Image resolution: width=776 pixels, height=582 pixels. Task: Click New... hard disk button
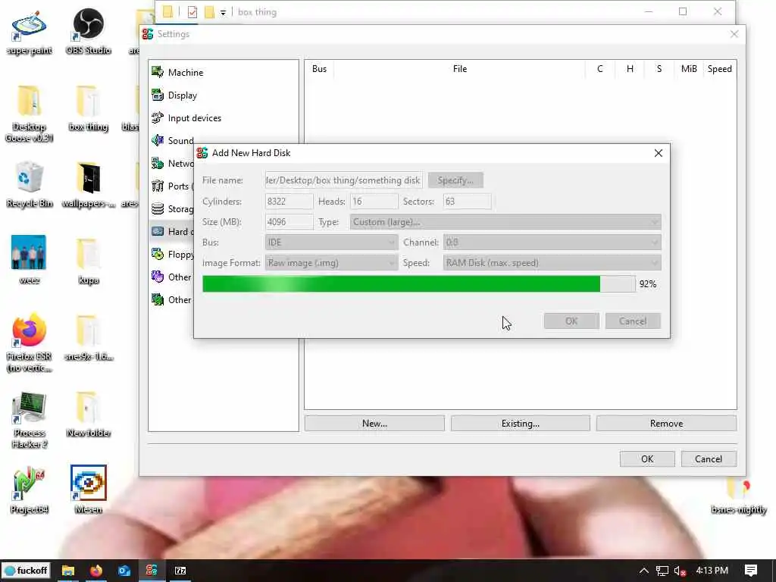374,424
